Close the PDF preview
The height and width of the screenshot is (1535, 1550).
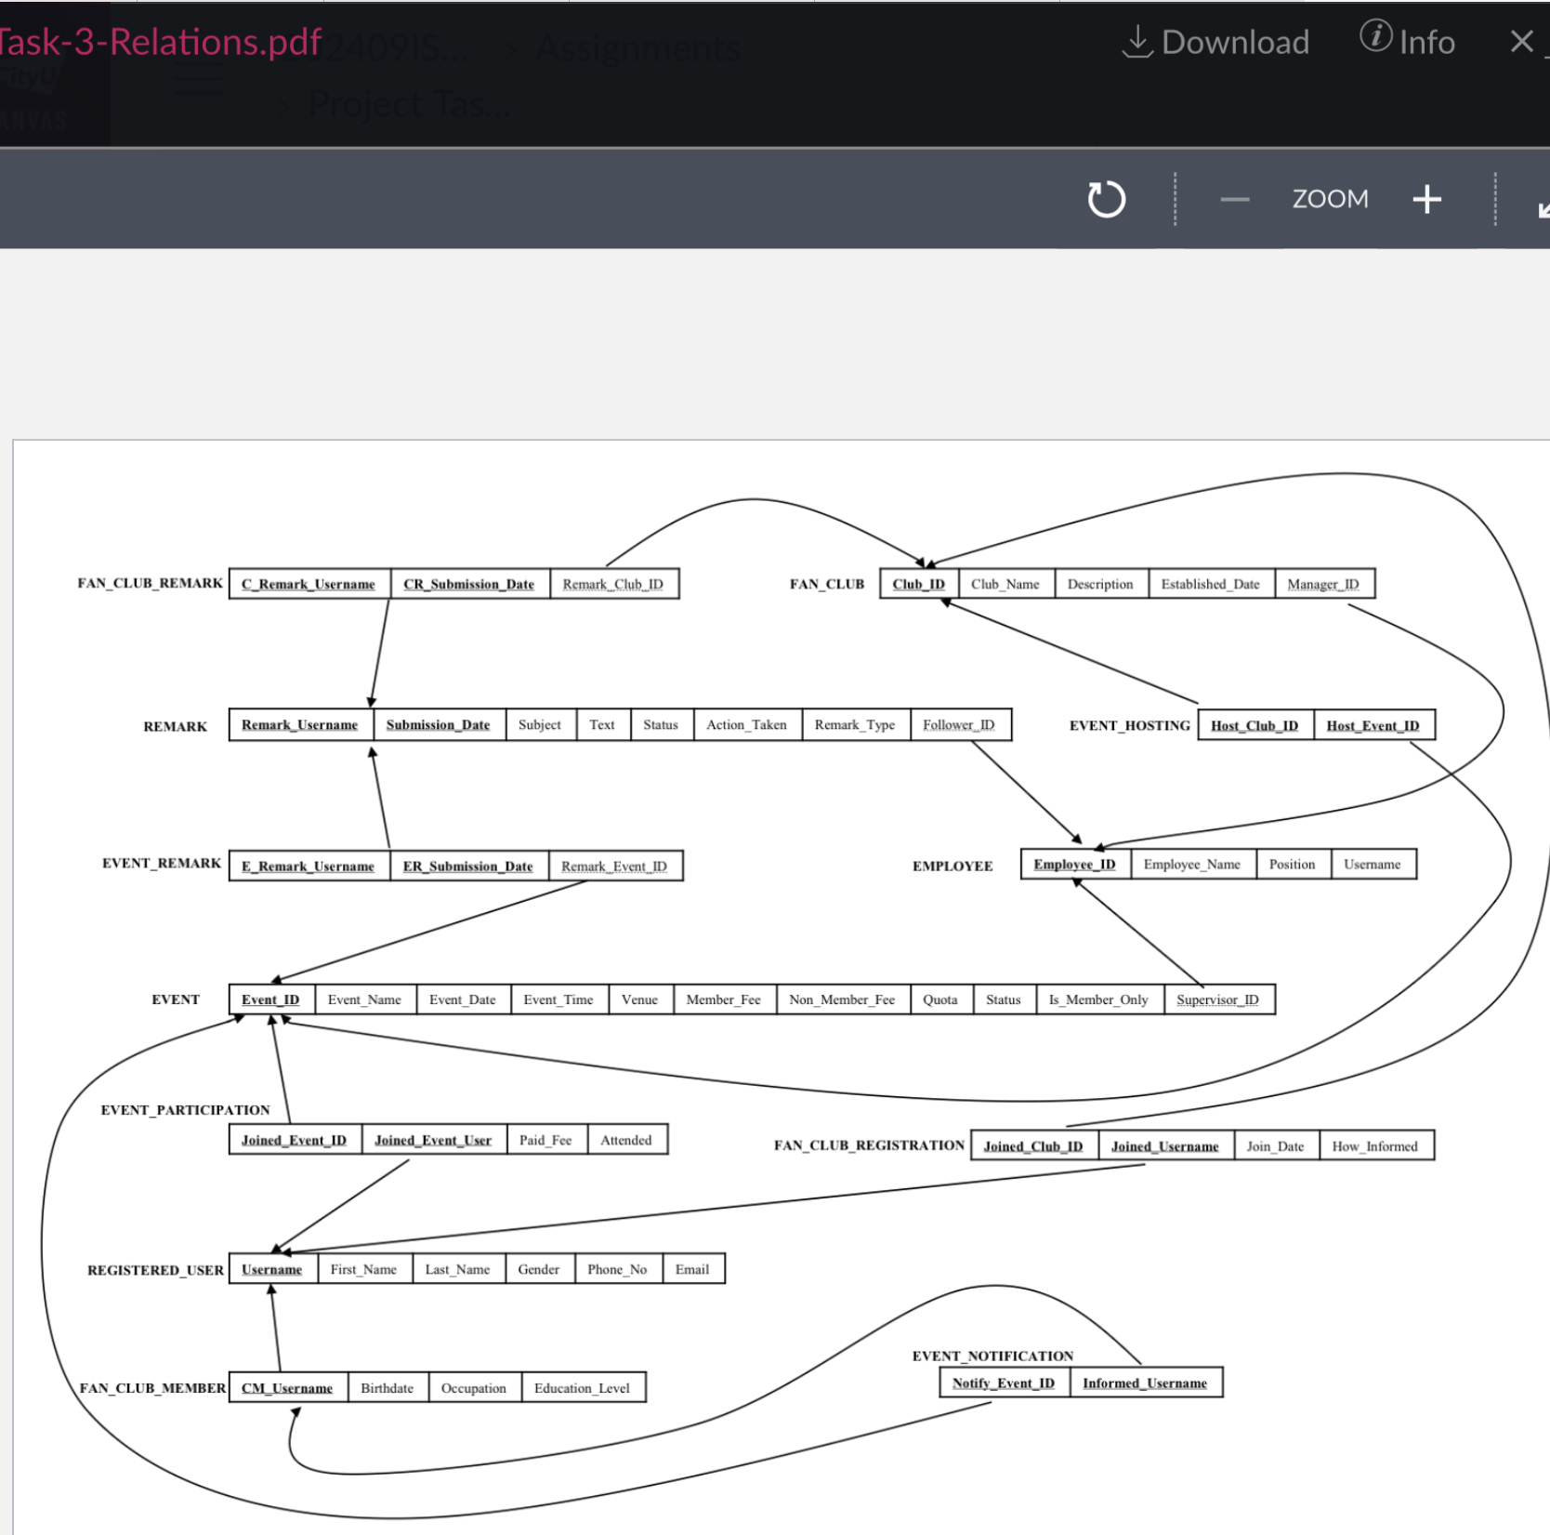pos(1522,41)
